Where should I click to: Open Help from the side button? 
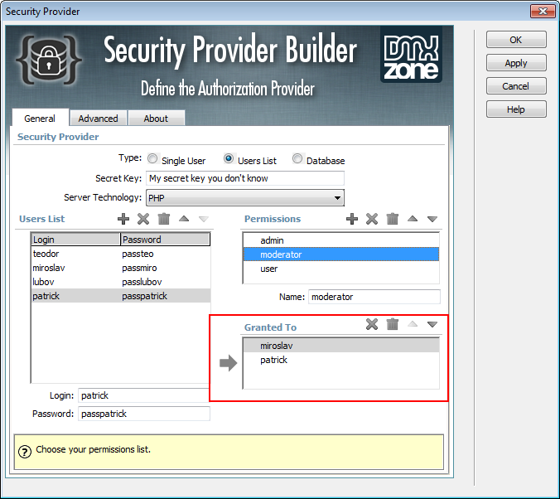click(516, 109)
